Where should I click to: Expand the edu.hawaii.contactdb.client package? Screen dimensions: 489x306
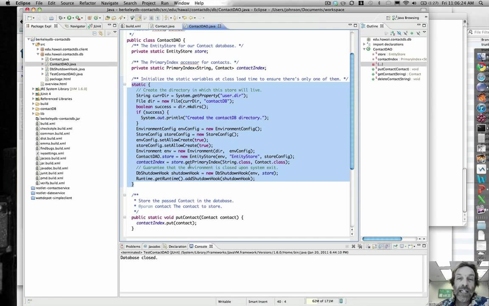tap(38, 49)
